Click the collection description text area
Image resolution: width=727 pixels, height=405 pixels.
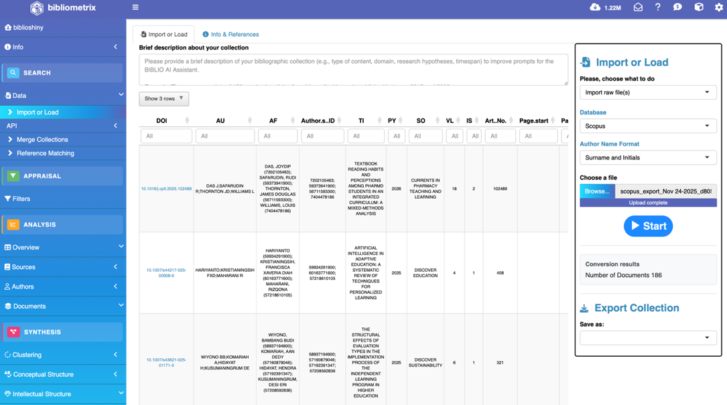[x=353, y=70]
